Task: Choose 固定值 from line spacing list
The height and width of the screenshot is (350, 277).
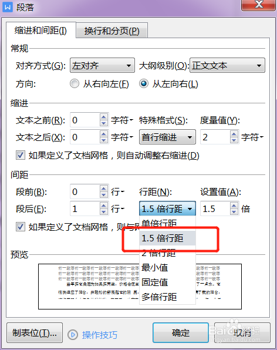Action: tap(167, 282)
